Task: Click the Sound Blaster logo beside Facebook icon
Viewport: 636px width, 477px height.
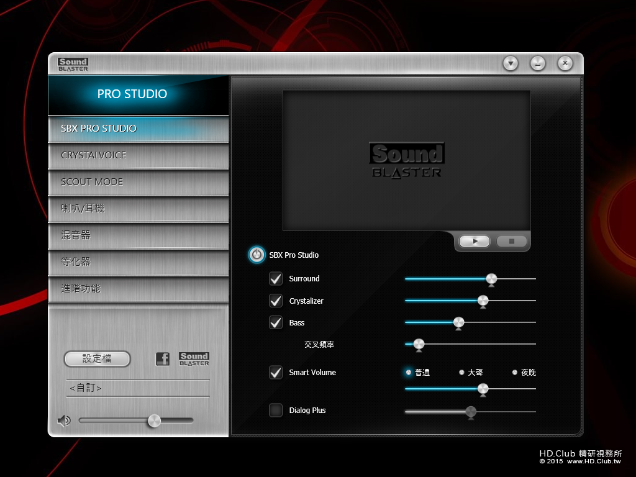Action: [x=194, y=358]
